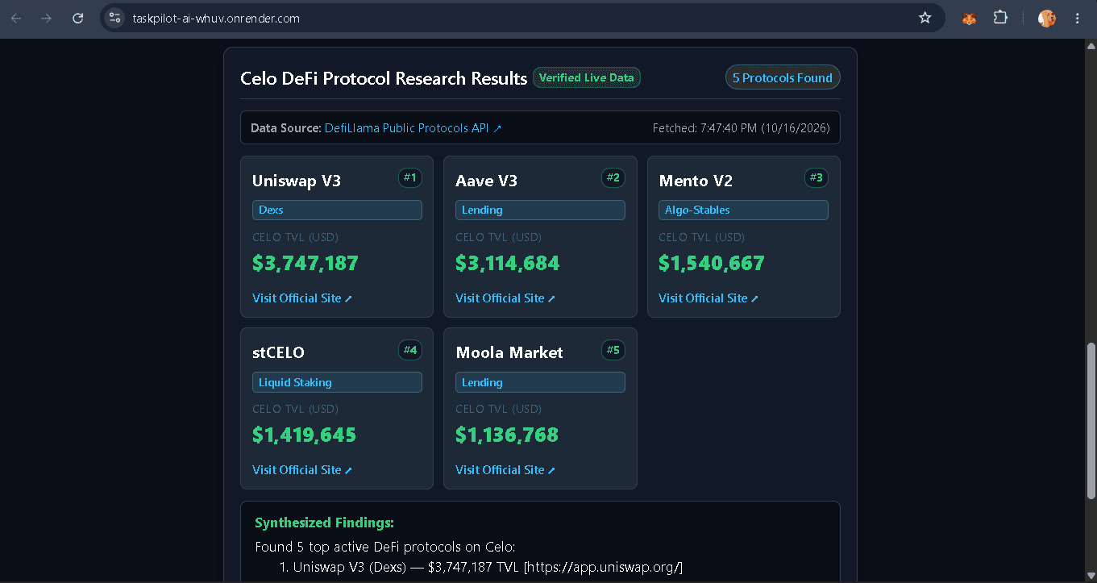This screenshot has height=583, width=1097.
Task: Select the Lending tag on Moola Market card
Action: (x=540, y=382)
